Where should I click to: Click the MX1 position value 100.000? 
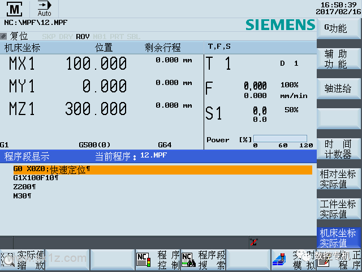(x=96, y=63)
